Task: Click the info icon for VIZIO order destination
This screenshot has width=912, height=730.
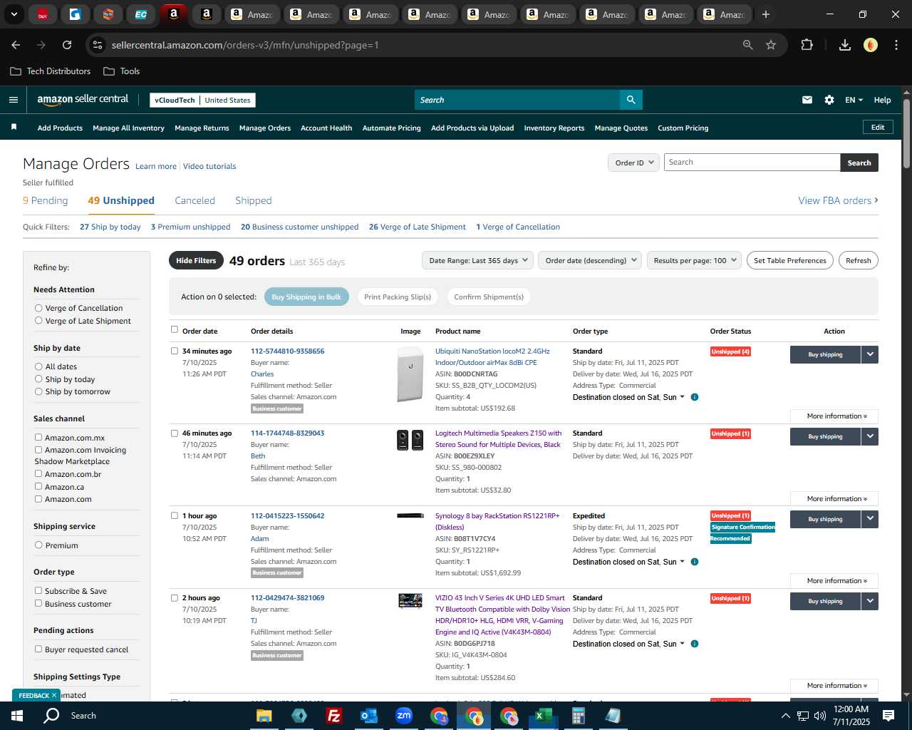Action: click(x=695, y=644)
